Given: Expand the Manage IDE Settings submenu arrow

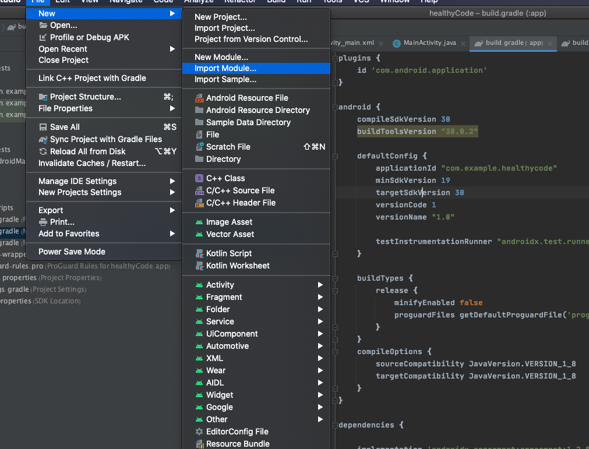Looking at the screenshot, I should point(172,181).
